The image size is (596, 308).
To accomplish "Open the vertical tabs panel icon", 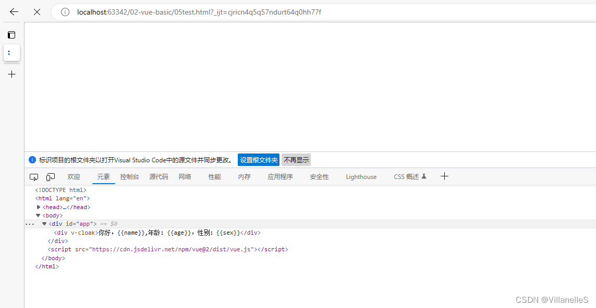I will pos(11,35).
